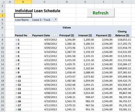Screen dimensions: 135x112
Task: Select column E header
Action: pyautogui.click(x=85, y=2)
